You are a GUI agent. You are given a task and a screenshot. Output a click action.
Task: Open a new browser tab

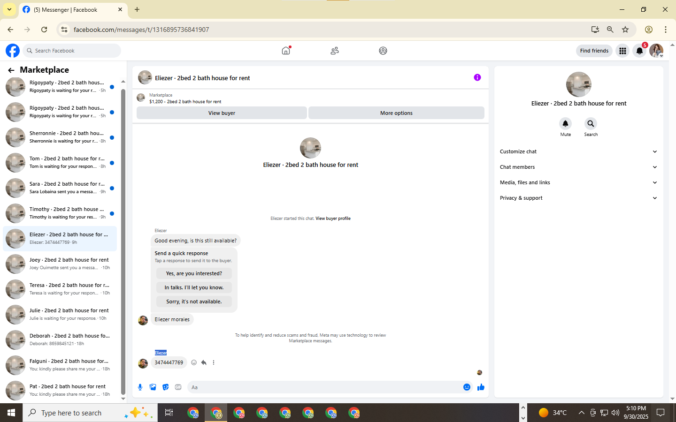137,9
